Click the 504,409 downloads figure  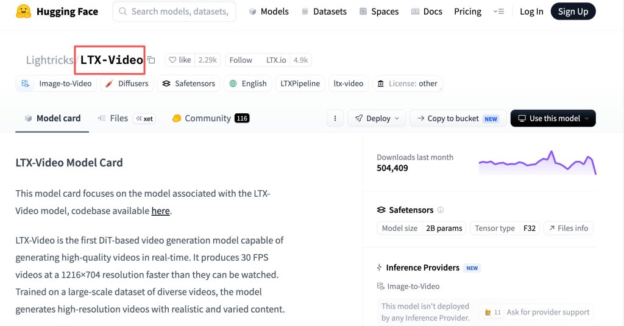coord(392,168)
